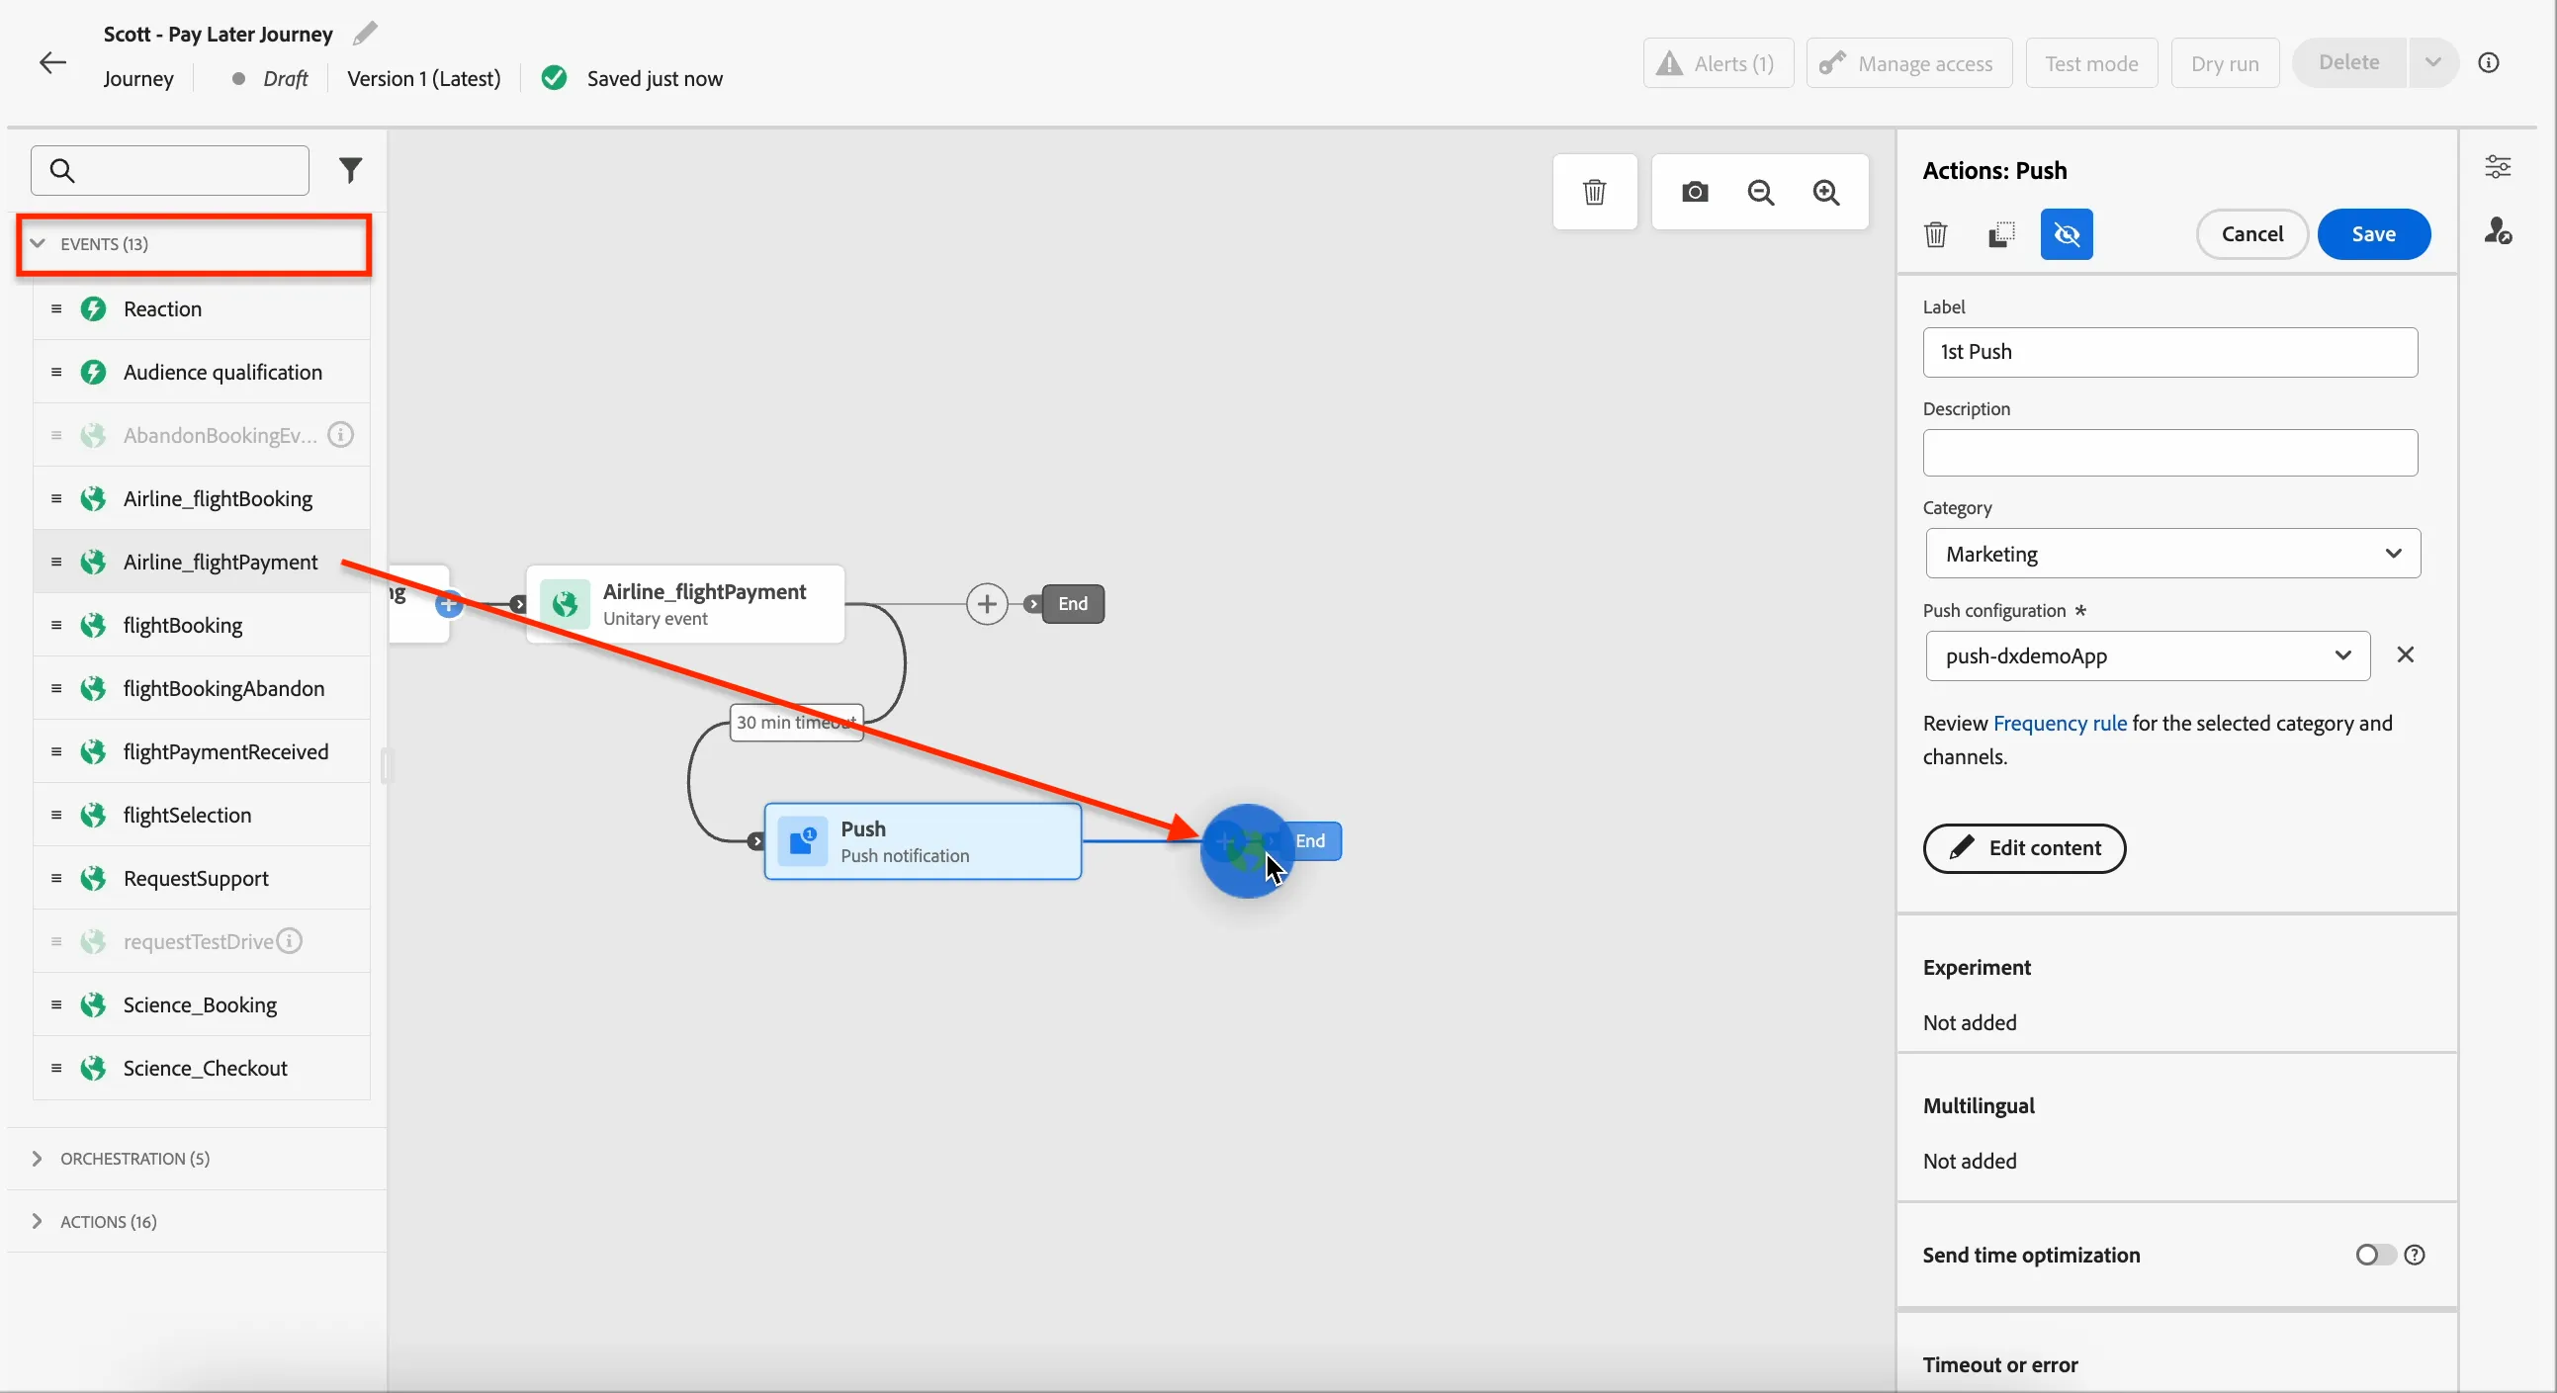The height and width of the screenshot is (1393, 2557).
Task: Zoom out on the canvas
Action: click(1761, 193)
